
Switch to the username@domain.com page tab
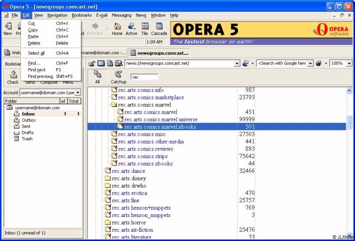[104, 53]
